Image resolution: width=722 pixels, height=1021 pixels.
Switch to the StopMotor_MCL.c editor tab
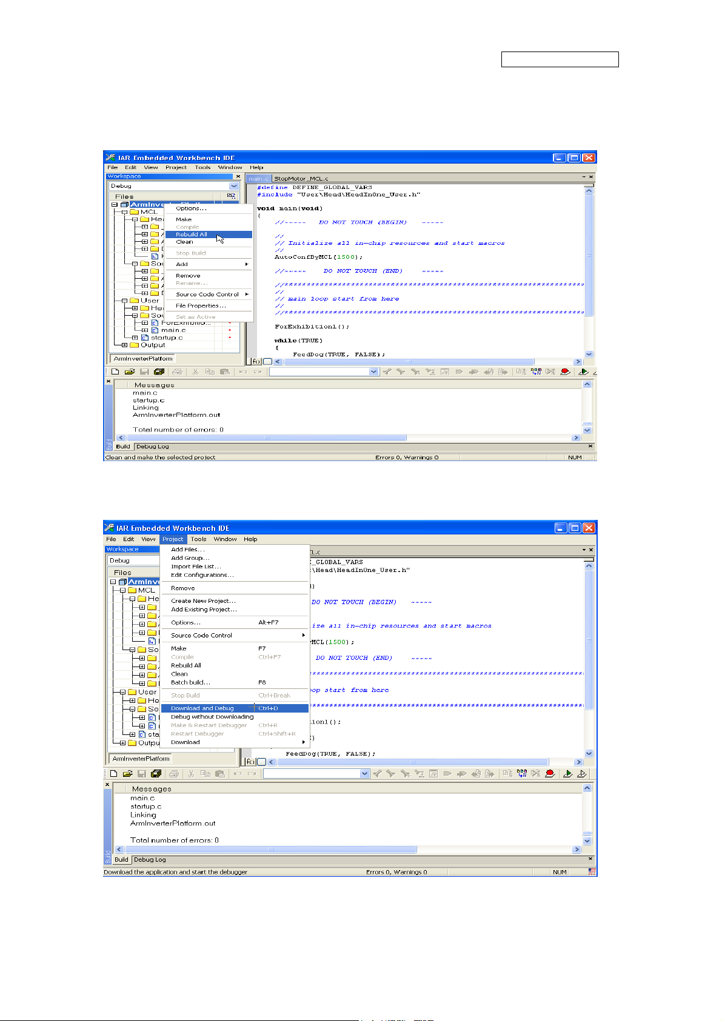(x=301, y=179)
